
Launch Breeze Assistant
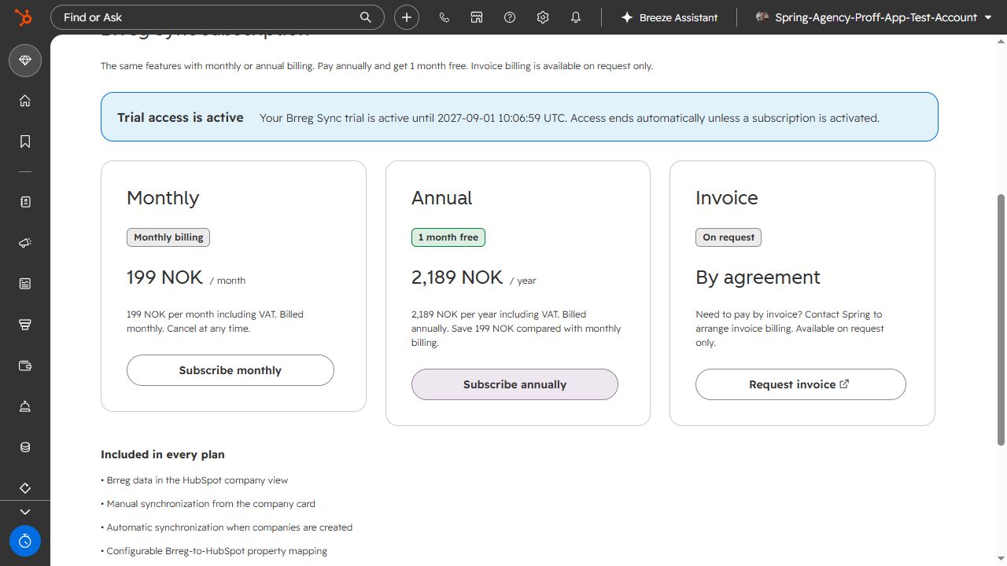(x=669, y=17)
